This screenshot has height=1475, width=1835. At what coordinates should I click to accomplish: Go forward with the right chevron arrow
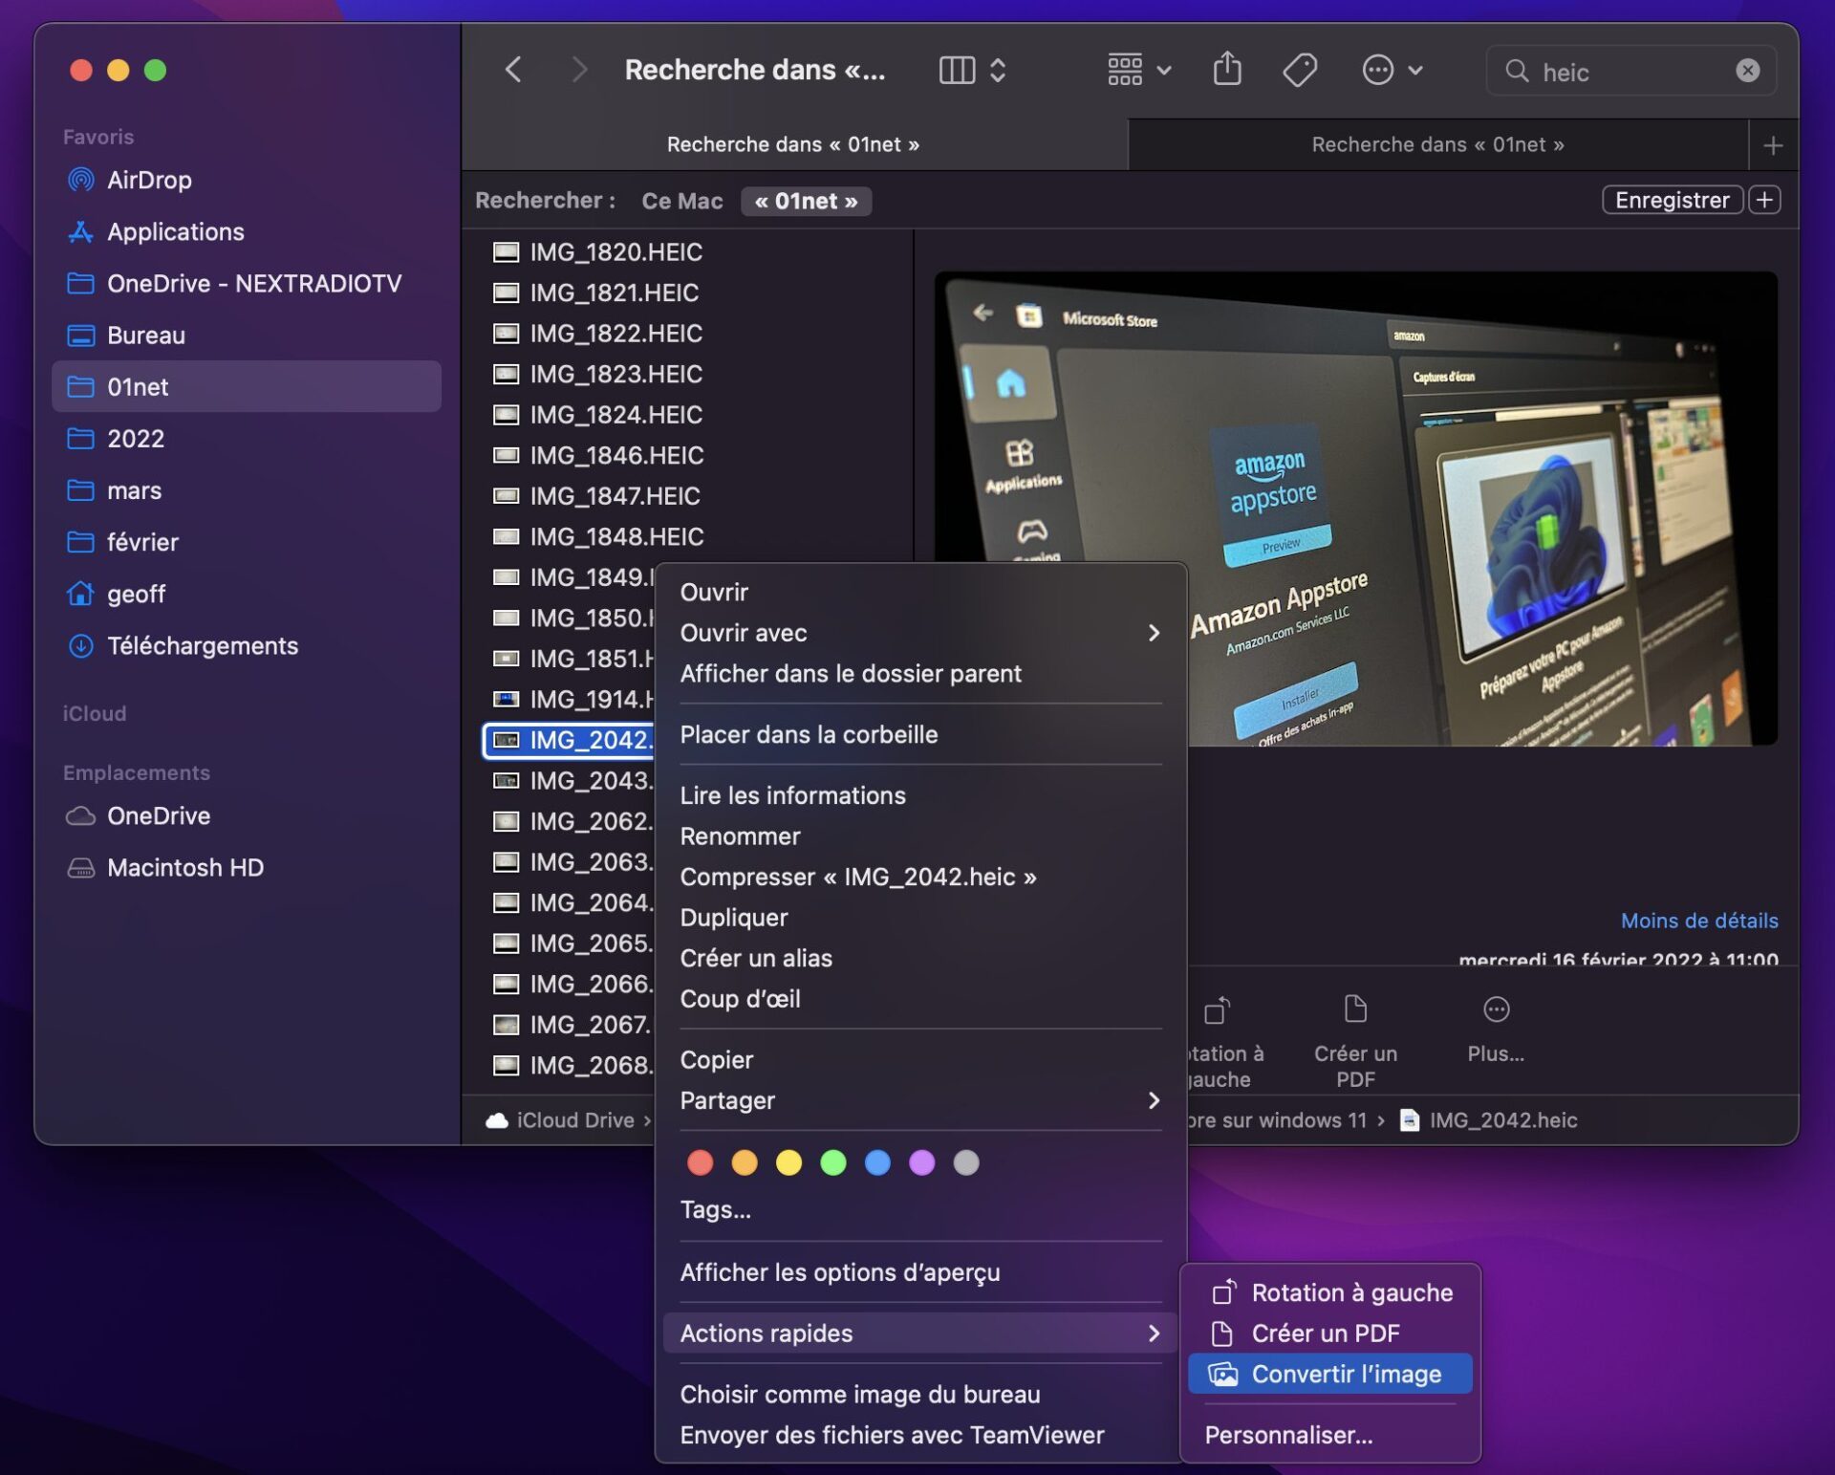point(578,70)
